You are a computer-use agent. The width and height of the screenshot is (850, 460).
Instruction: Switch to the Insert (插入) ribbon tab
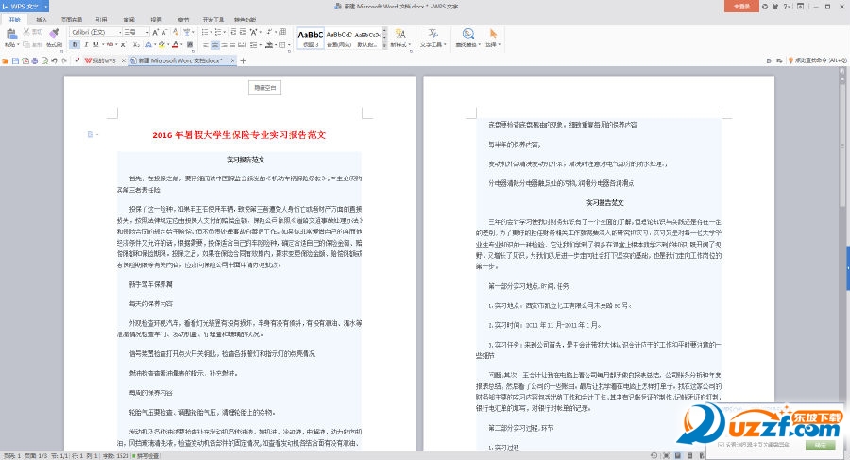42,18
